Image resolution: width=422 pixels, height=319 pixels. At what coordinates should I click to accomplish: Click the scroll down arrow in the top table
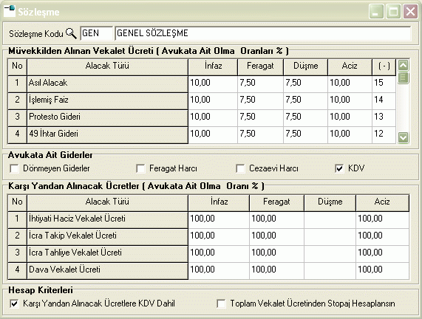403,137
